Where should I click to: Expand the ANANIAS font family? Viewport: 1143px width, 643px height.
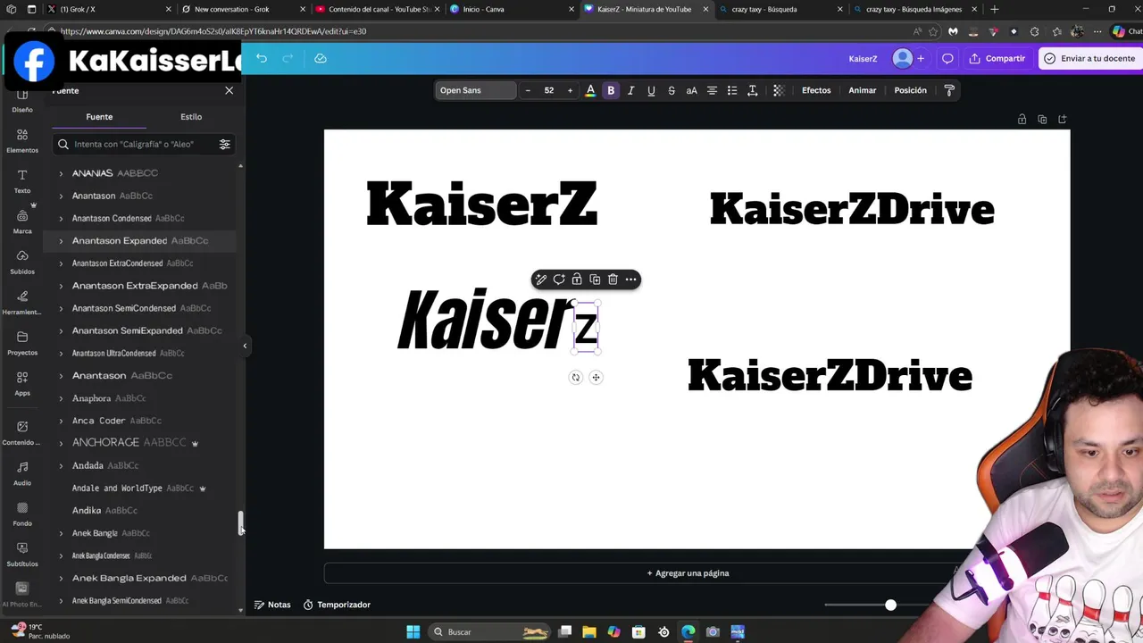click(x=62, y=173)
